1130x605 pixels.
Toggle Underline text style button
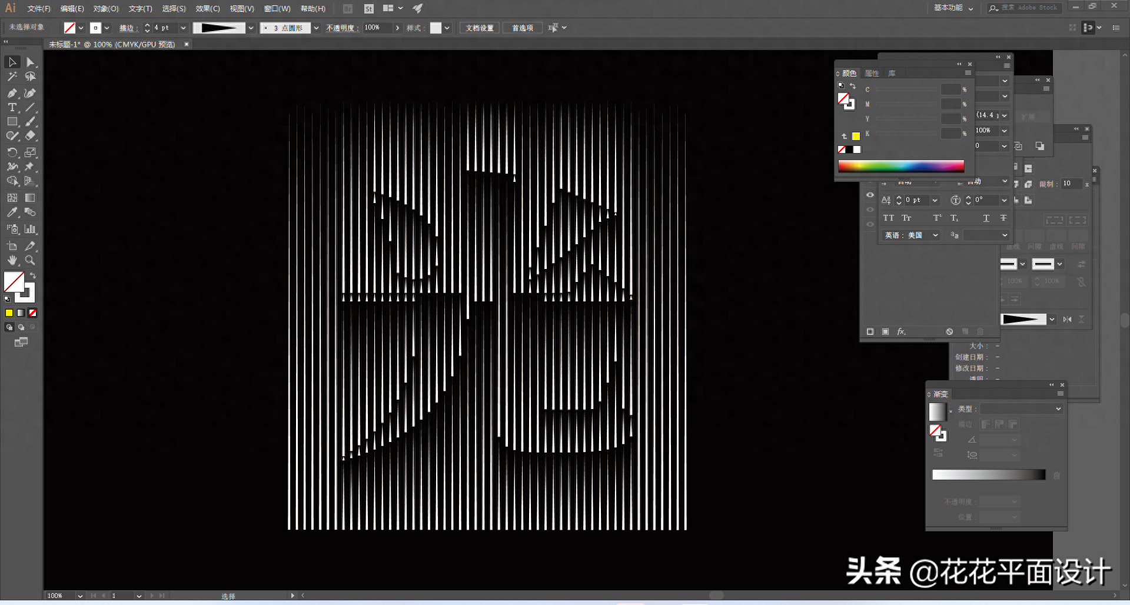(986, 218)
